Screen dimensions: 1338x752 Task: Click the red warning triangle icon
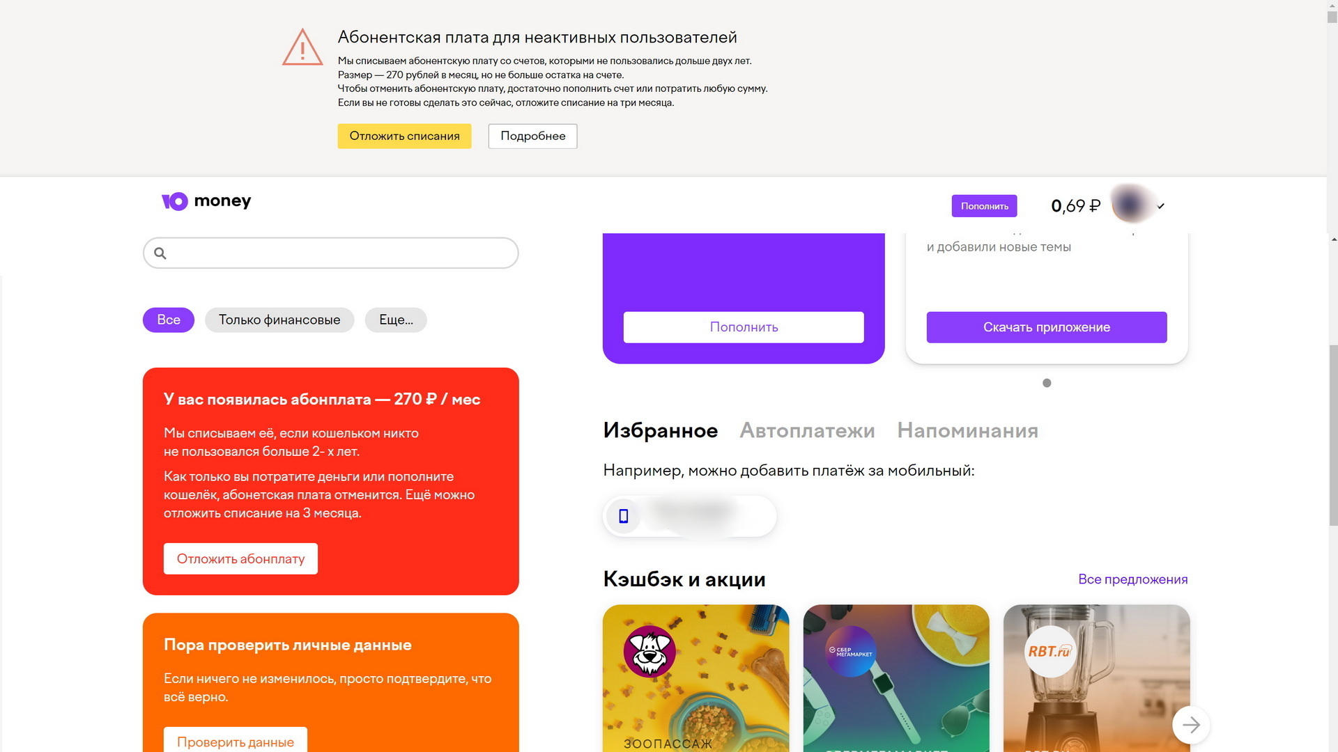[302, 47]
